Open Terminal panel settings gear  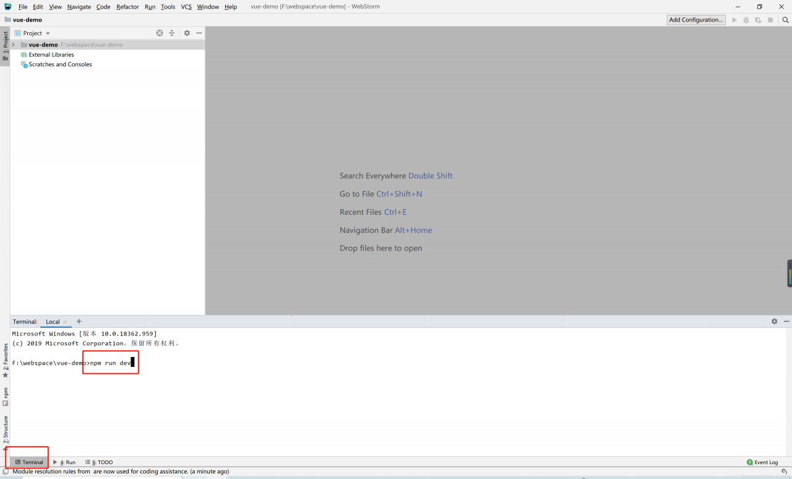774,322
